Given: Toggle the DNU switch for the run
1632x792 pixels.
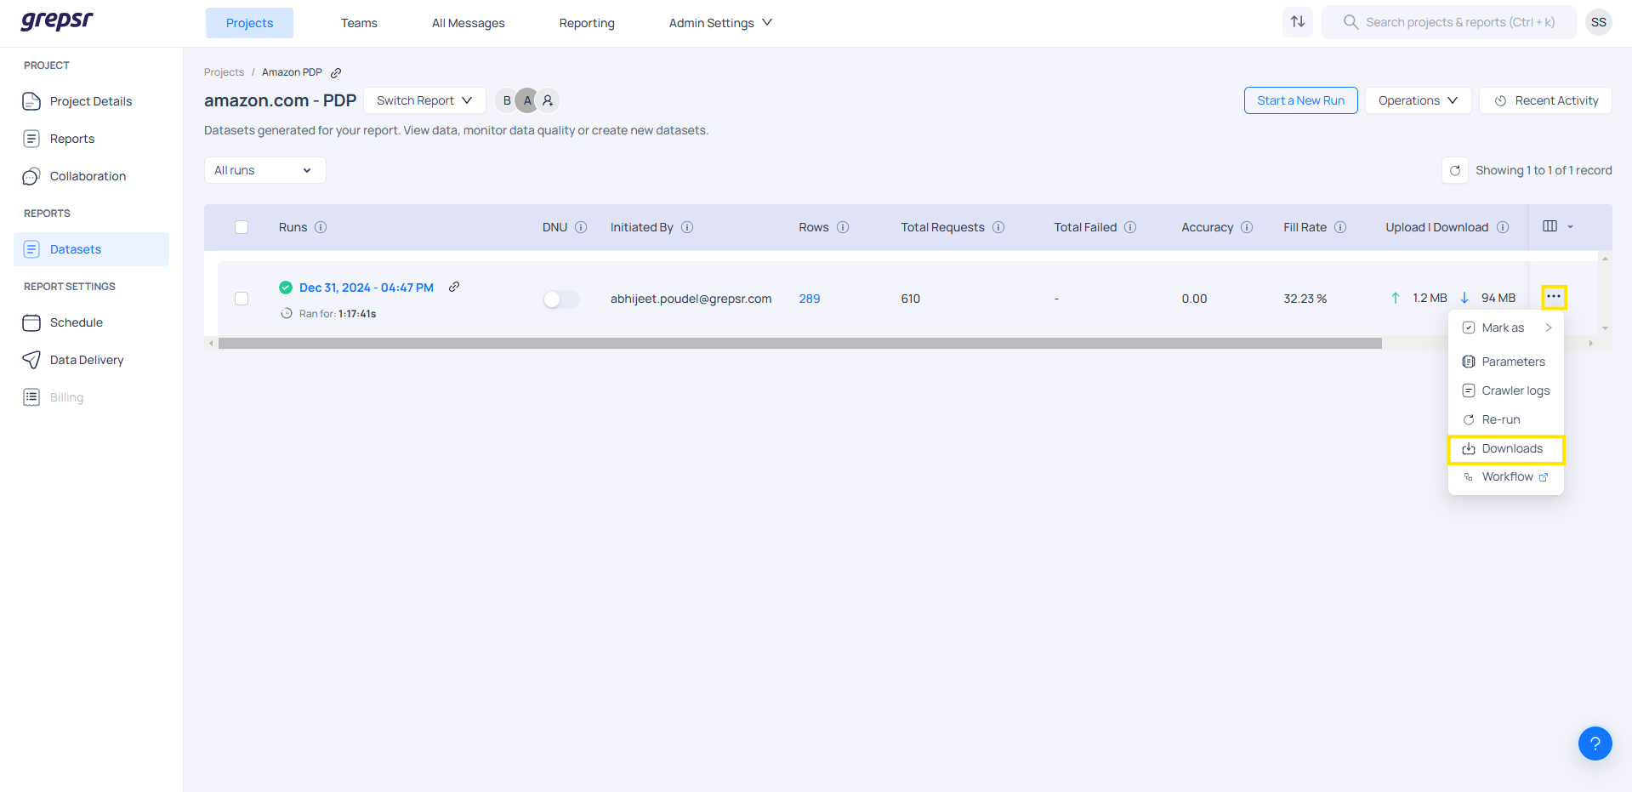Looking at the screenshot, I should 560,299.
